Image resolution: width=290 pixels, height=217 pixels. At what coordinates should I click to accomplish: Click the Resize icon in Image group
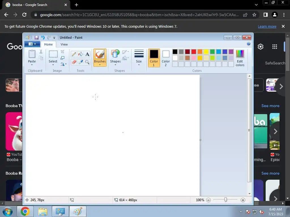(x=63, y=58)
